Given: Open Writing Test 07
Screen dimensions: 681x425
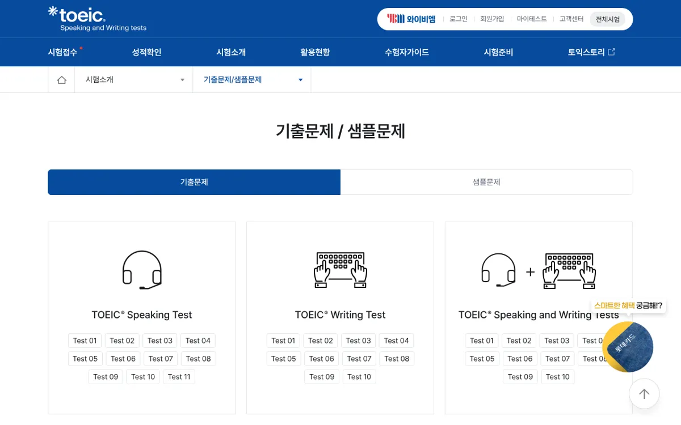Looking at the screenshot, I should coord(359,359).
